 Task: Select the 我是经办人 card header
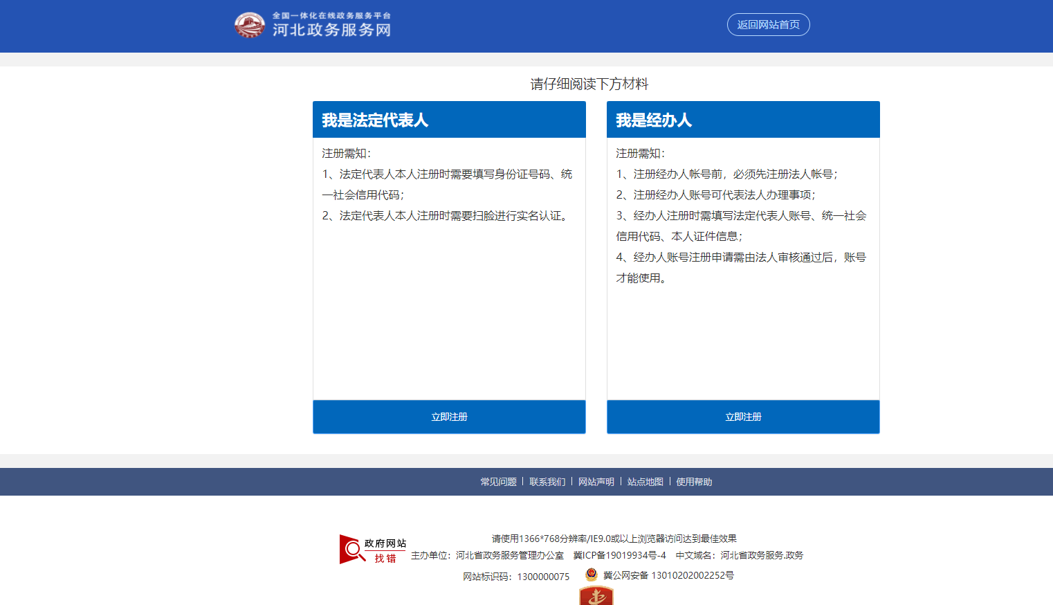pyautogui.click(x=743, y=120)
